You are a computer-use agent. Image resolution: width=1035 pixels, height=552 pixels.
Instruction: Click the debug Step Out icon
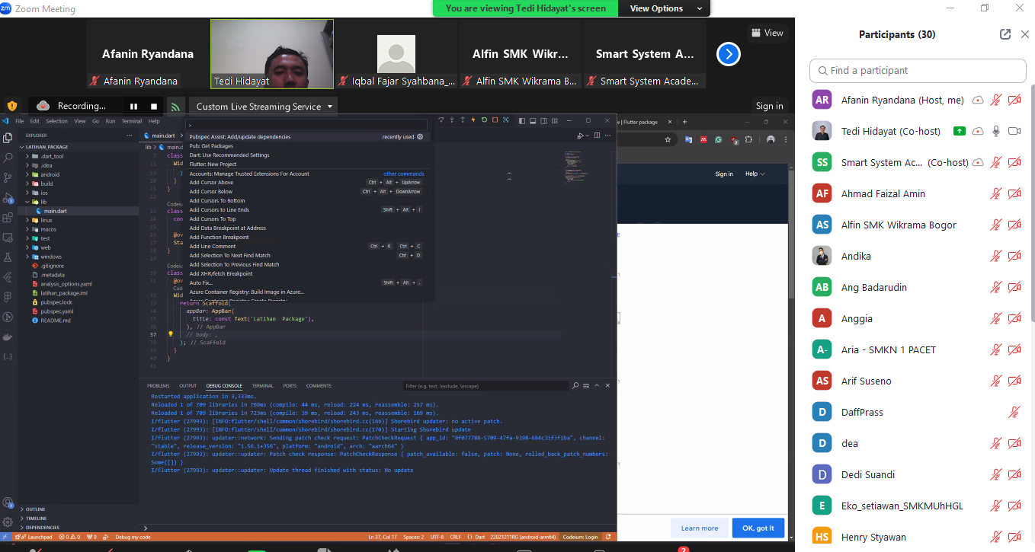pos(463,120)
